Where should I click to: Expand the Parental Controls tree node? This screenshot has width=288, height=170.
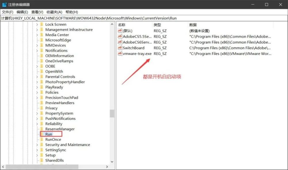point(37,77)
